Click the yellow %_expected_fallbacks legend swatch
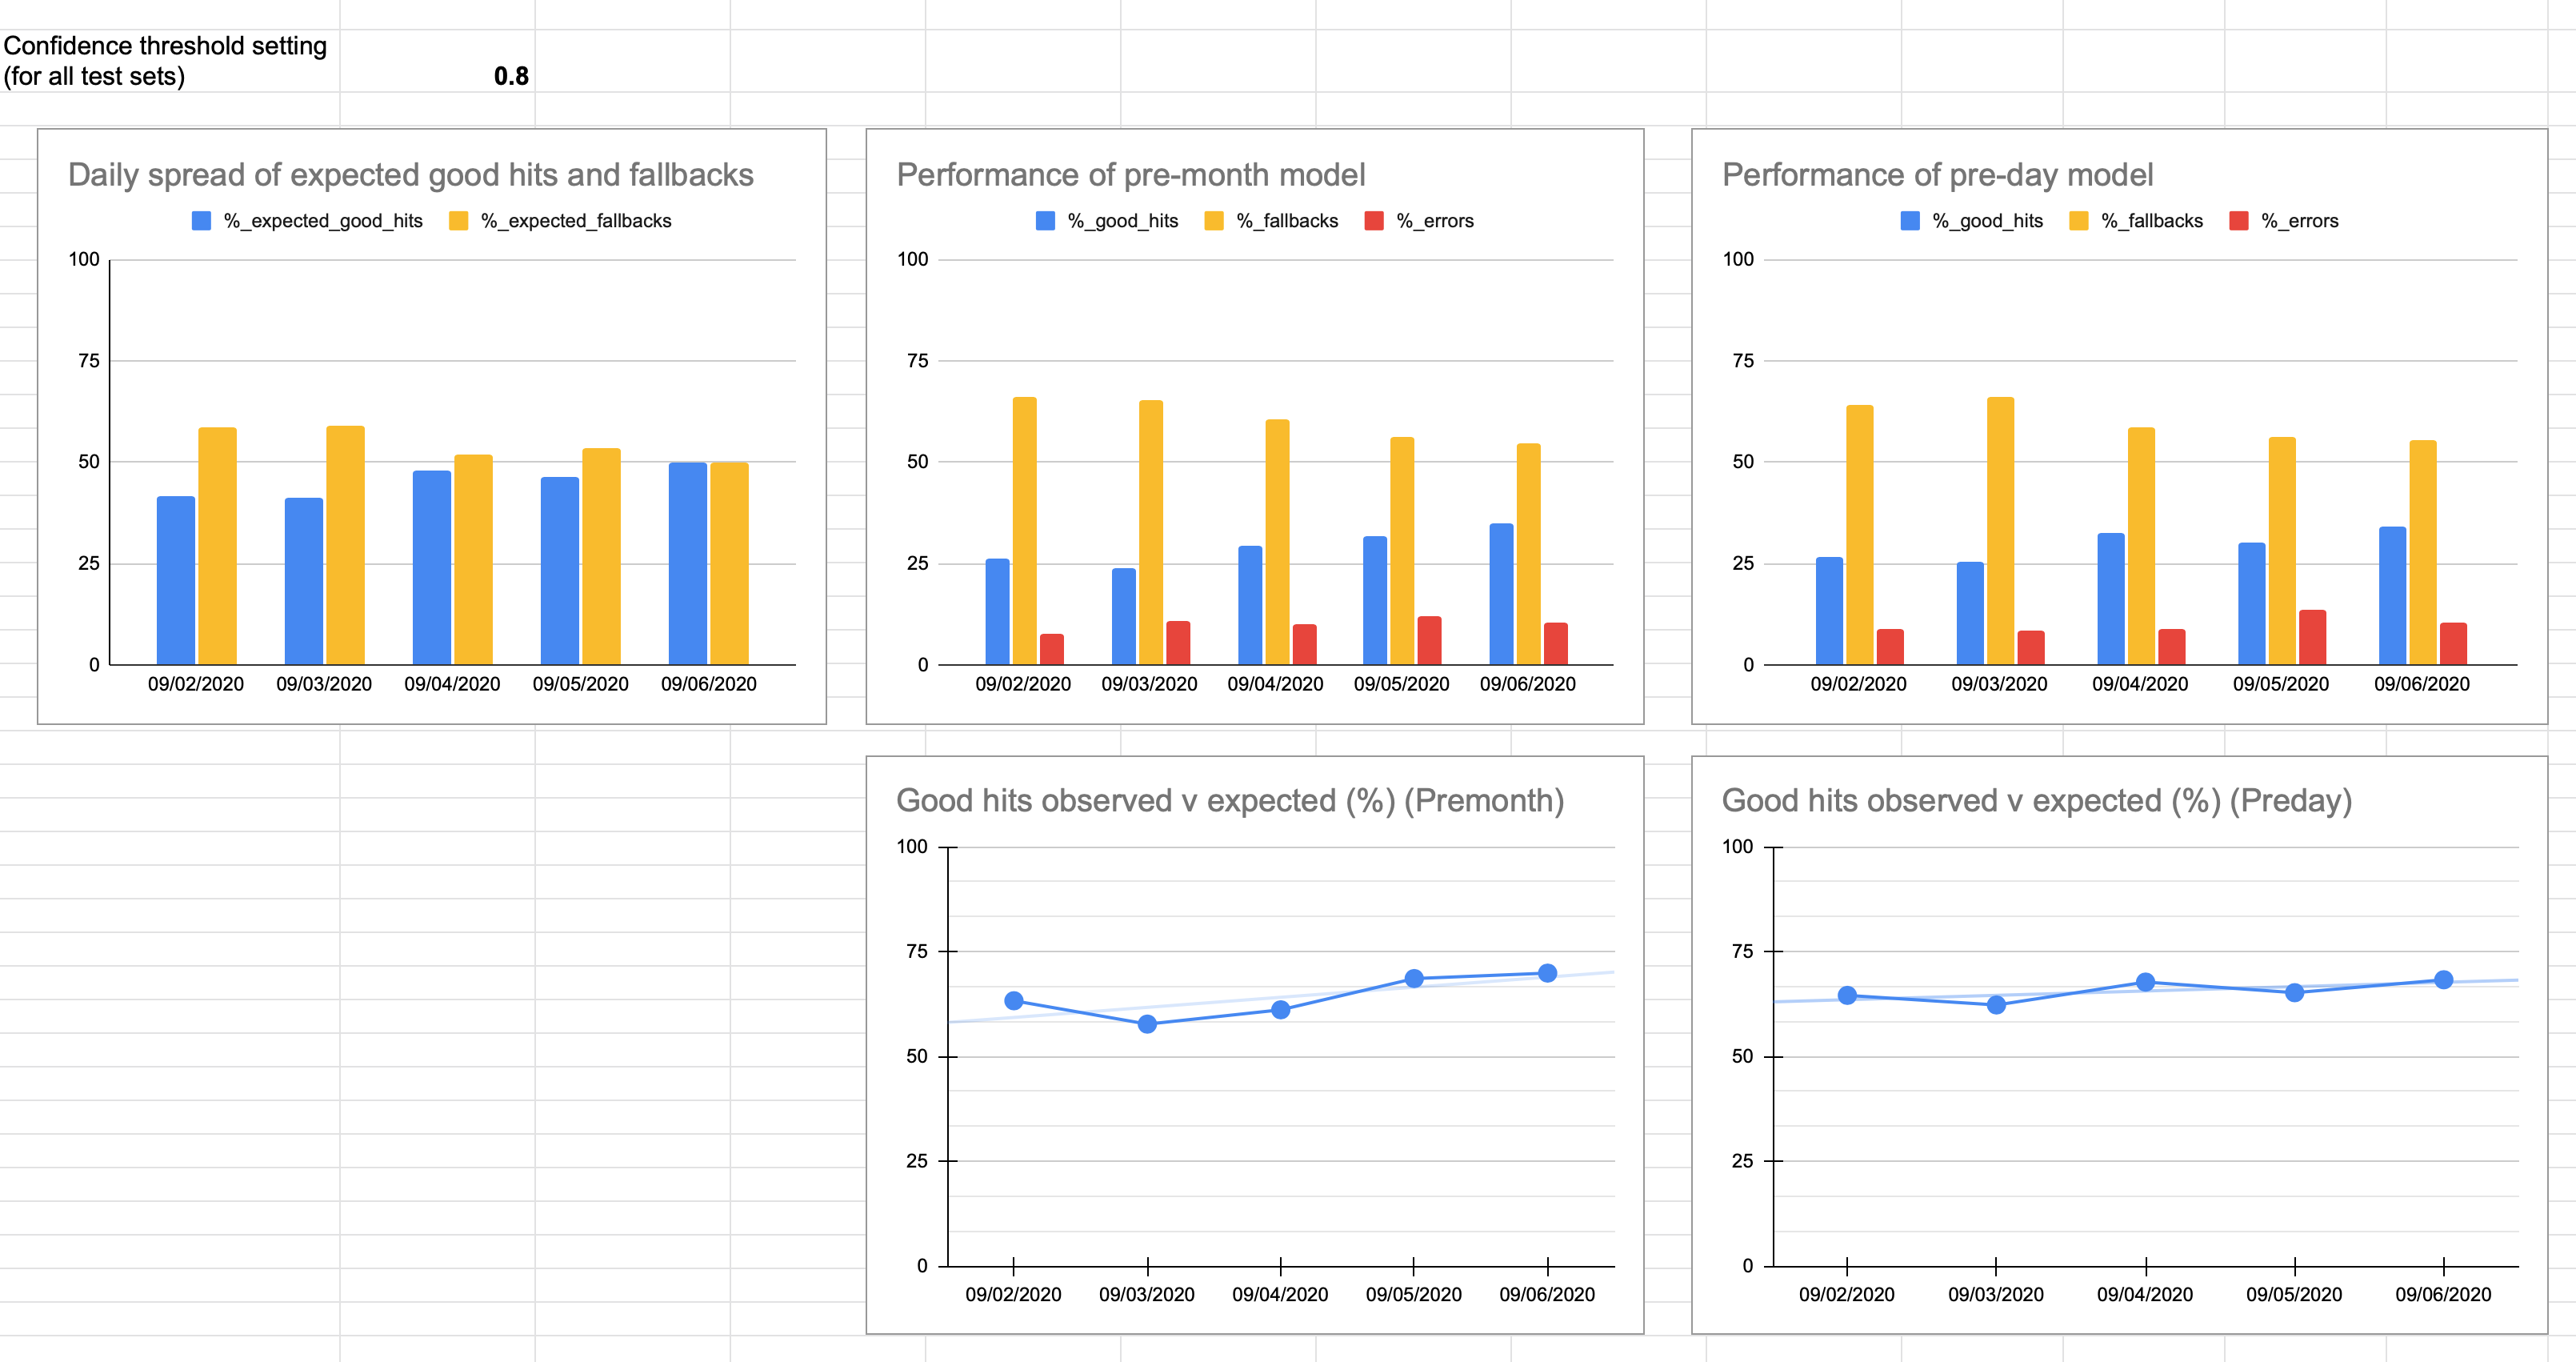This screenshot has height=1362, width=2576. point(459,221)
